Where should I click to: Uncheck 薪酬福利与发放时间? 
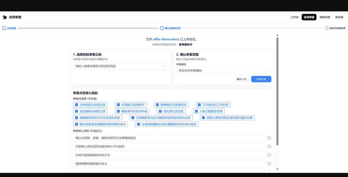point(158,105)
